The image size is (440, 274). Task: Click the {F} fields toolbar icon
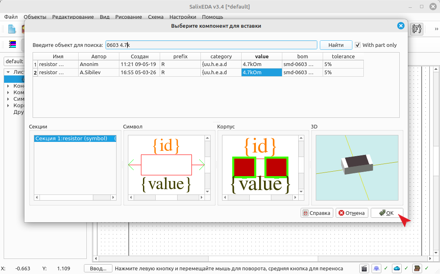(417, 29)
